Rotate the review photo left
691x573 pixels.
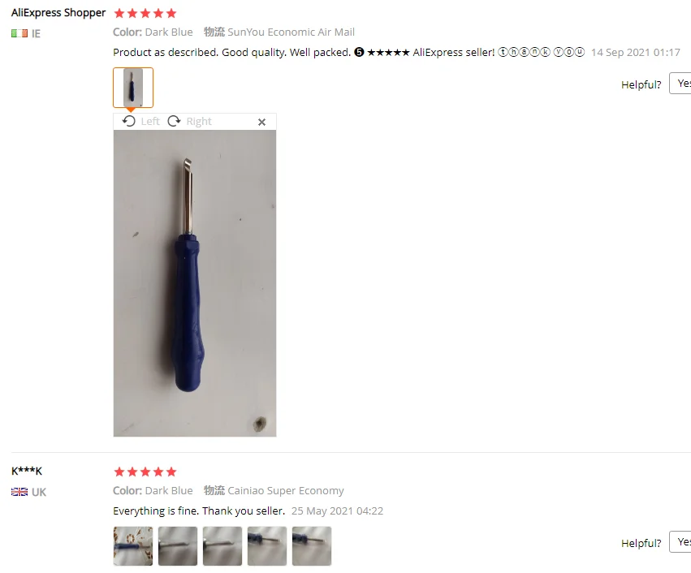click(x=140, y=121)
